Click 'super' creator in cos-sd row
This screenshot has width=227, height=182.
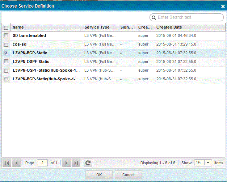[143, 45]
